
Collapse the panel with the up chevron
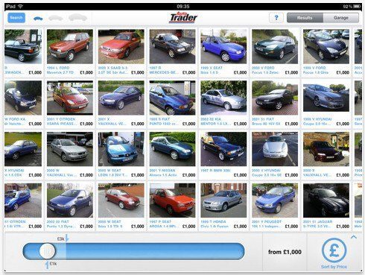(354, 237)
